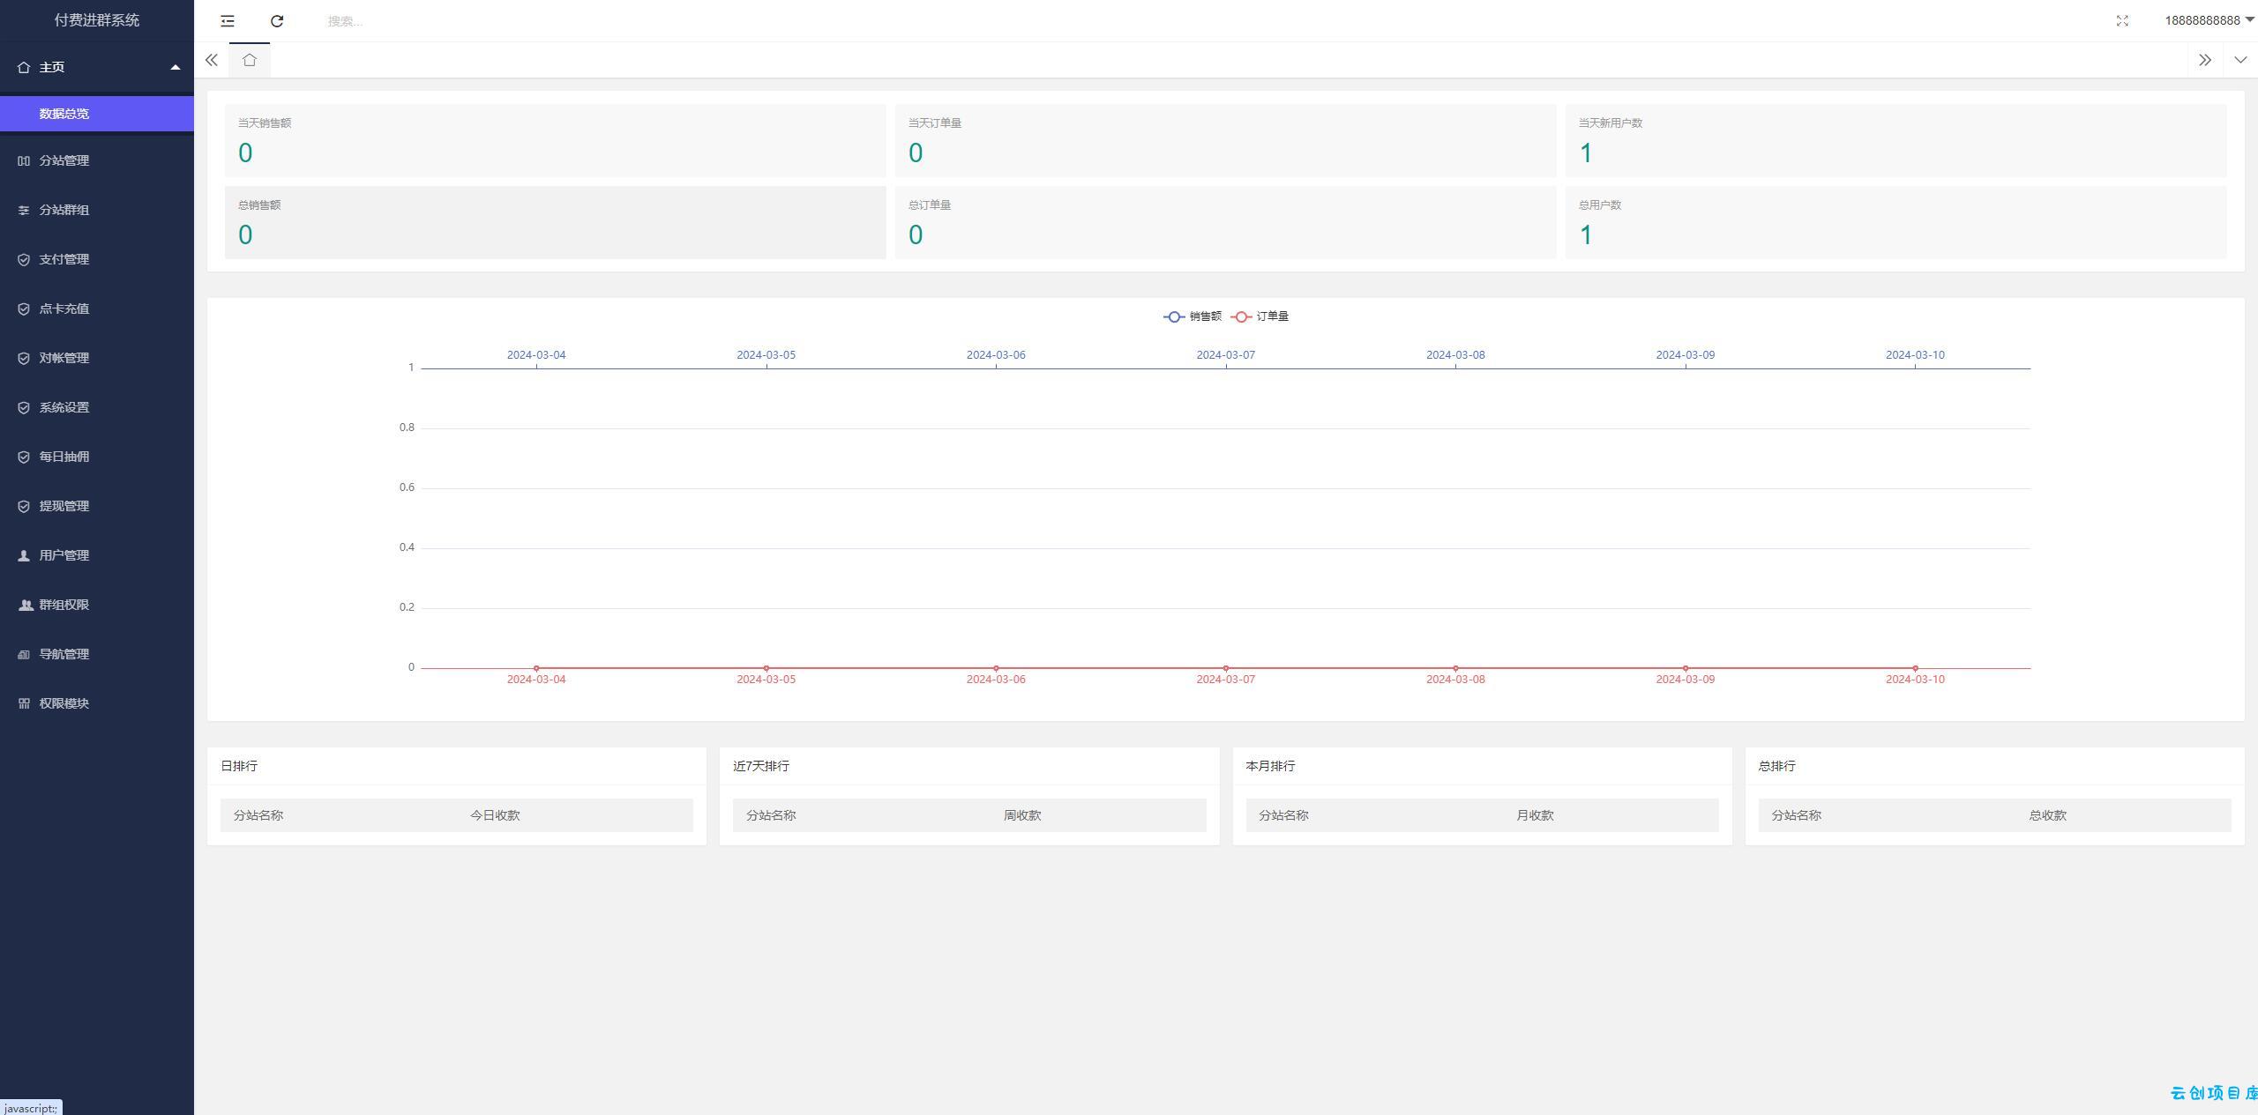
Task: Click the 月收款 column header
Action: (x=1535, y=815)
